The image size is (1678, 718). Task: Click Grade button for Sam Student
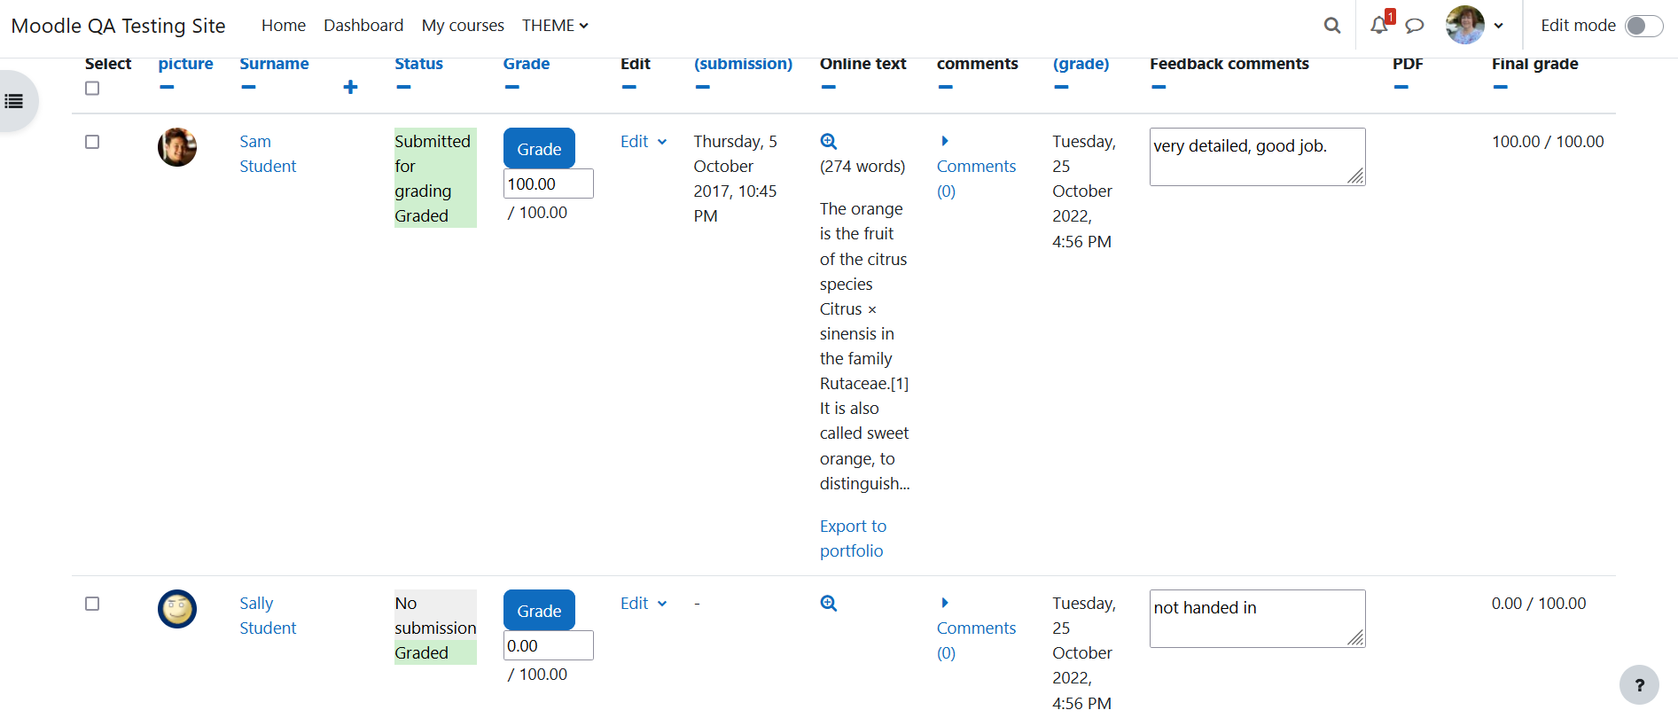point(539,149)
